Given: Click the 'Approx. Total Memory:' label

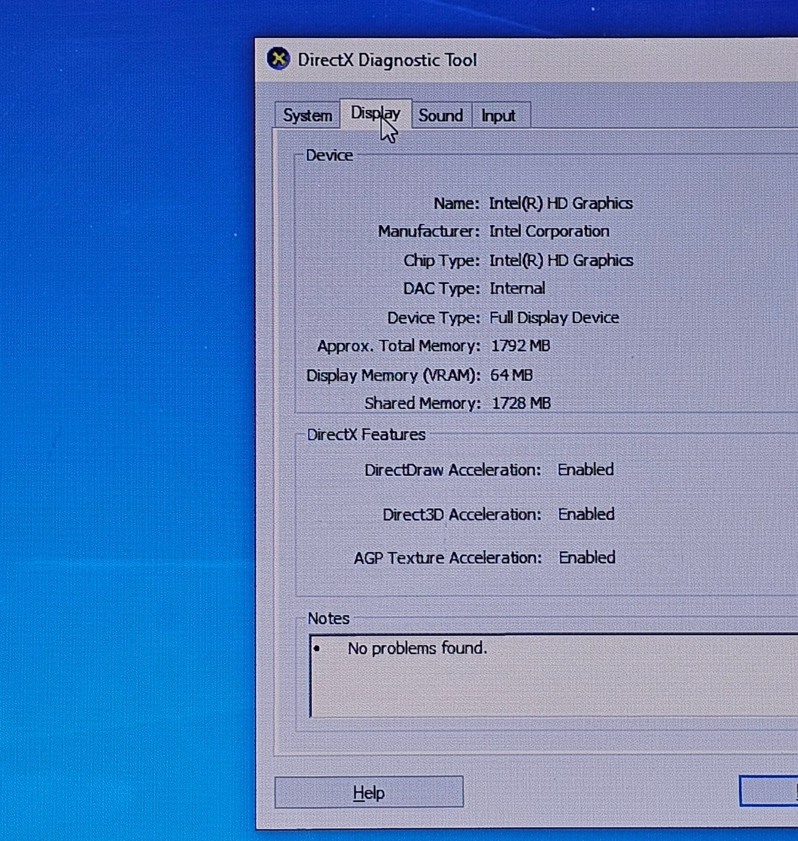Looking at the screenshot, I should pos(399,346).
